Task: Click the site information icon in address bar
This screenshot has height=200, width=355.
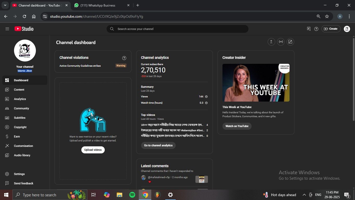Action: pyautogui.click(x=45, y=16)
